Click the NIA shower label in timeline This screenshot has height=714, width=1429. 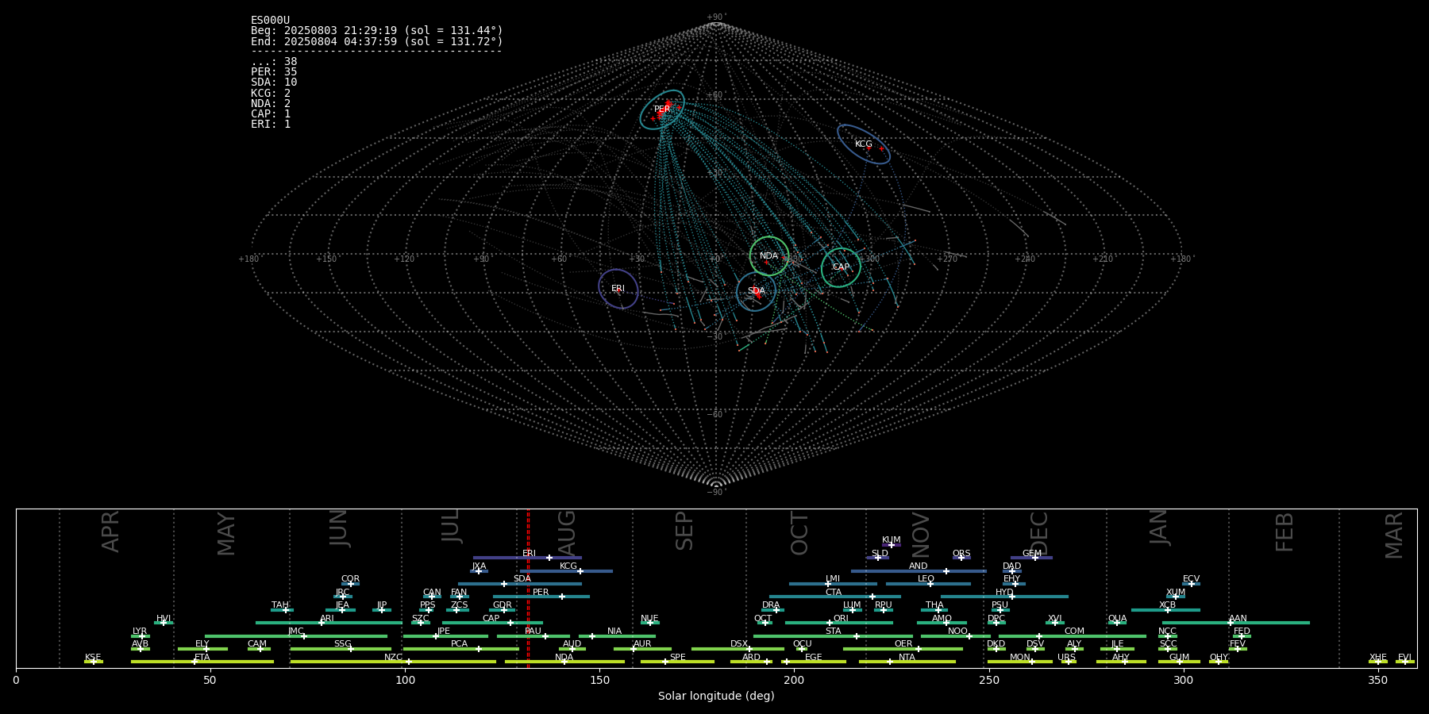(x=614, y=631)
